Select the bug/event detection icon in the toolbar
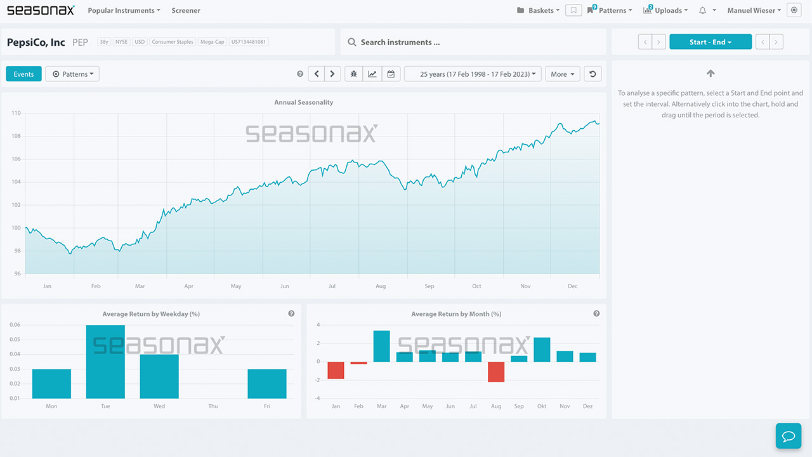The width and height of the screenshot is (812, 457). pyautogui.click(x=353, y=74)
